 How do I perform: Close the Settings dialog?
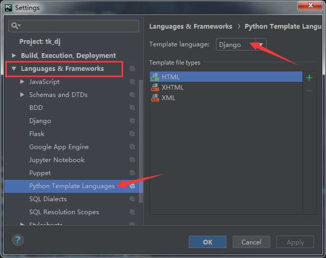point(310,5)
